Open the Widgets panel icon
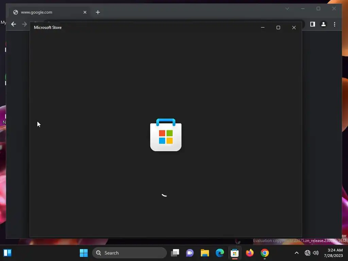348x261 pixels. [7, 253]
